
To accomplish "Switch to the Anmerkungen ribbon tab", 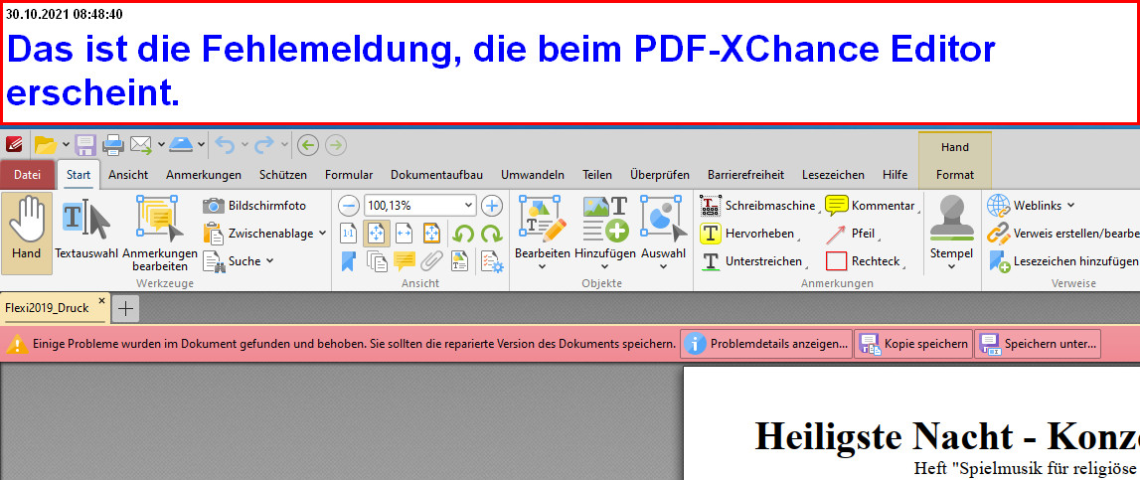I will [204, 175].
